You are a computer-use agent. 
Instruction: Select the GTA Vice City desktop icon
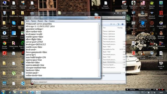[x=143, y=5]
